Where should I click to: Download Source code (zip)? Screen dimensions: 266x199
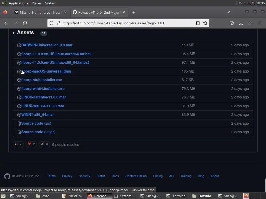[36, 123]
